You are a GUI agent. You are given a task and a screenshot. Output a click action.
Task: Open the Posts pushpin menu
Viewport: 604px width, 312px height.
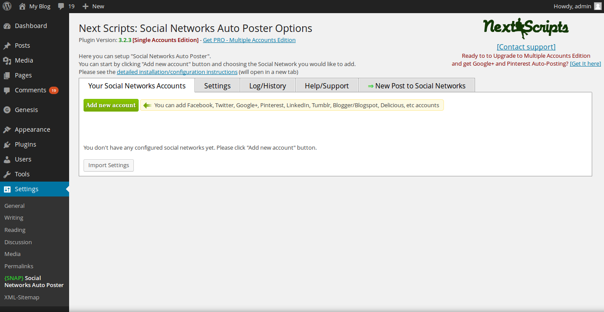(x=22, y=46)
